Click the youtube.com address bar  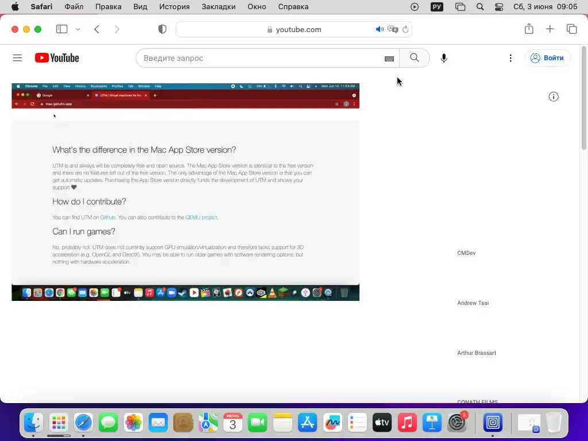pos(294,29)
